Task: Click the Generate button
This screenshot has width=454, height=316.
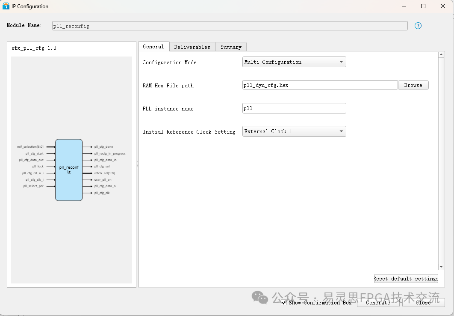Action: (378, 302)
